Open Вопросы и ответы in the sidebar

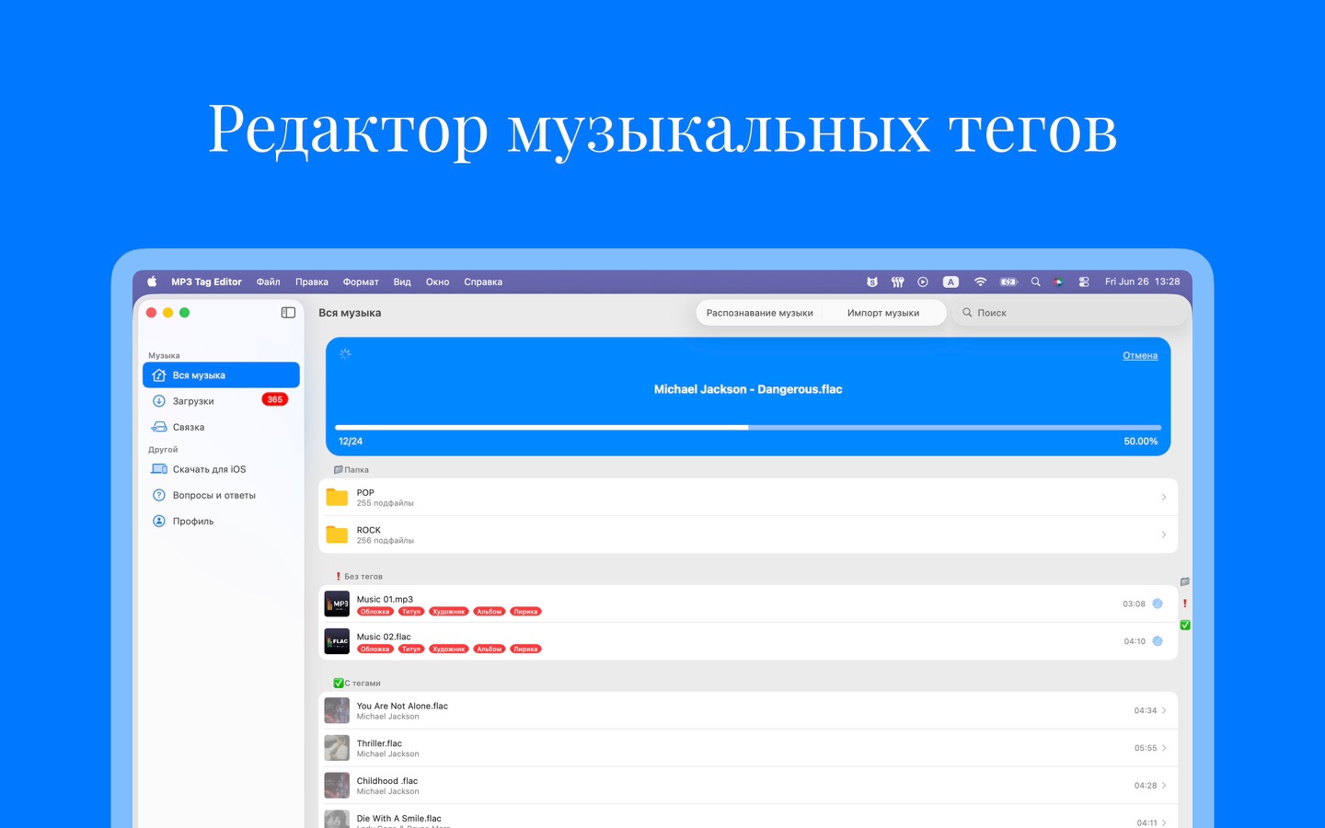221,495
